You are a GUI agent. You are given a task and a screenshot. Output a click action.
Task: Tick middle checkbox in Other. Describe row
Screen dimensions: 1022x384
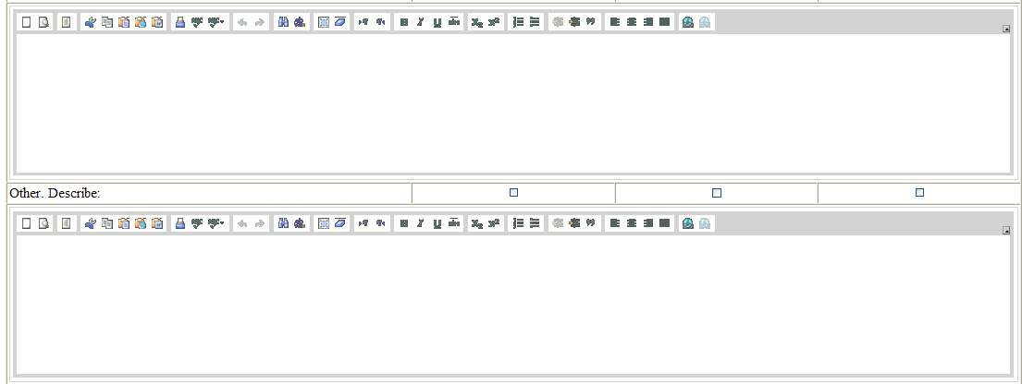click(x=717, y=193)
